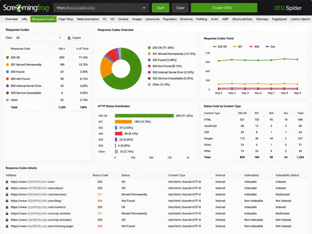312x234 pixels.
Task: Toggle 200 OK series in trend legend
Action: pyautogui.click(x=220, y=46)
